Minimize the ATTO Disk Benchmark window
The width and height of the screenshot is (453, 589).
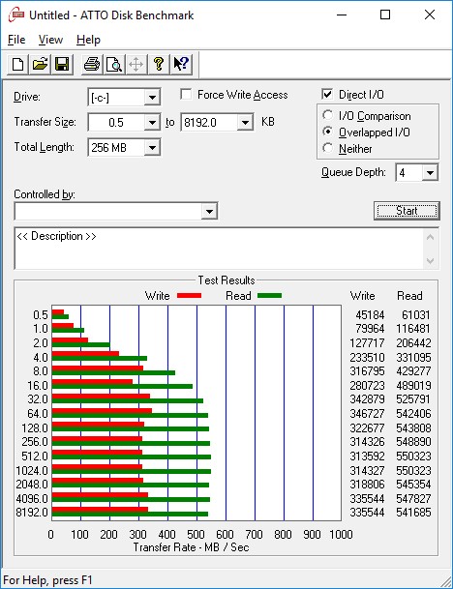[x=342, y=15]
